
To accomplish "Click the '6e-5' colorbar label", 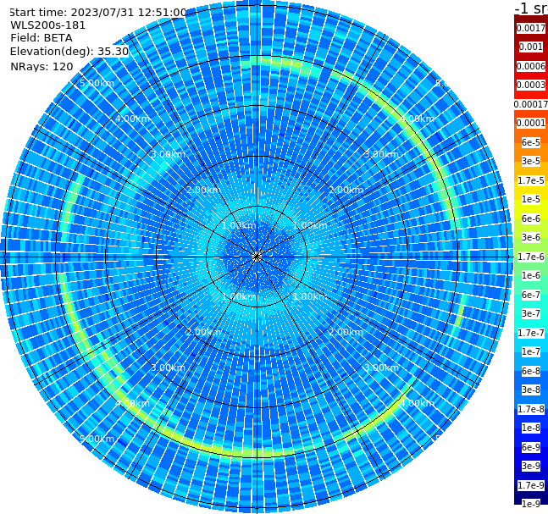I will click(531, 142).
